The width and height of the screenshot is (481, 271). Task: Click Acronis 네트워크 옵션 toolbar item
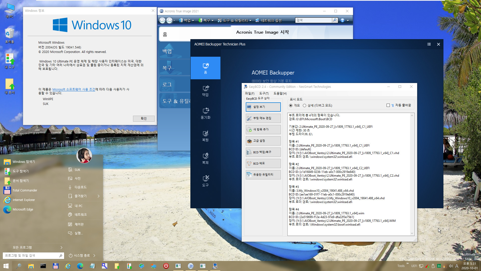click(x=268, y=20)
